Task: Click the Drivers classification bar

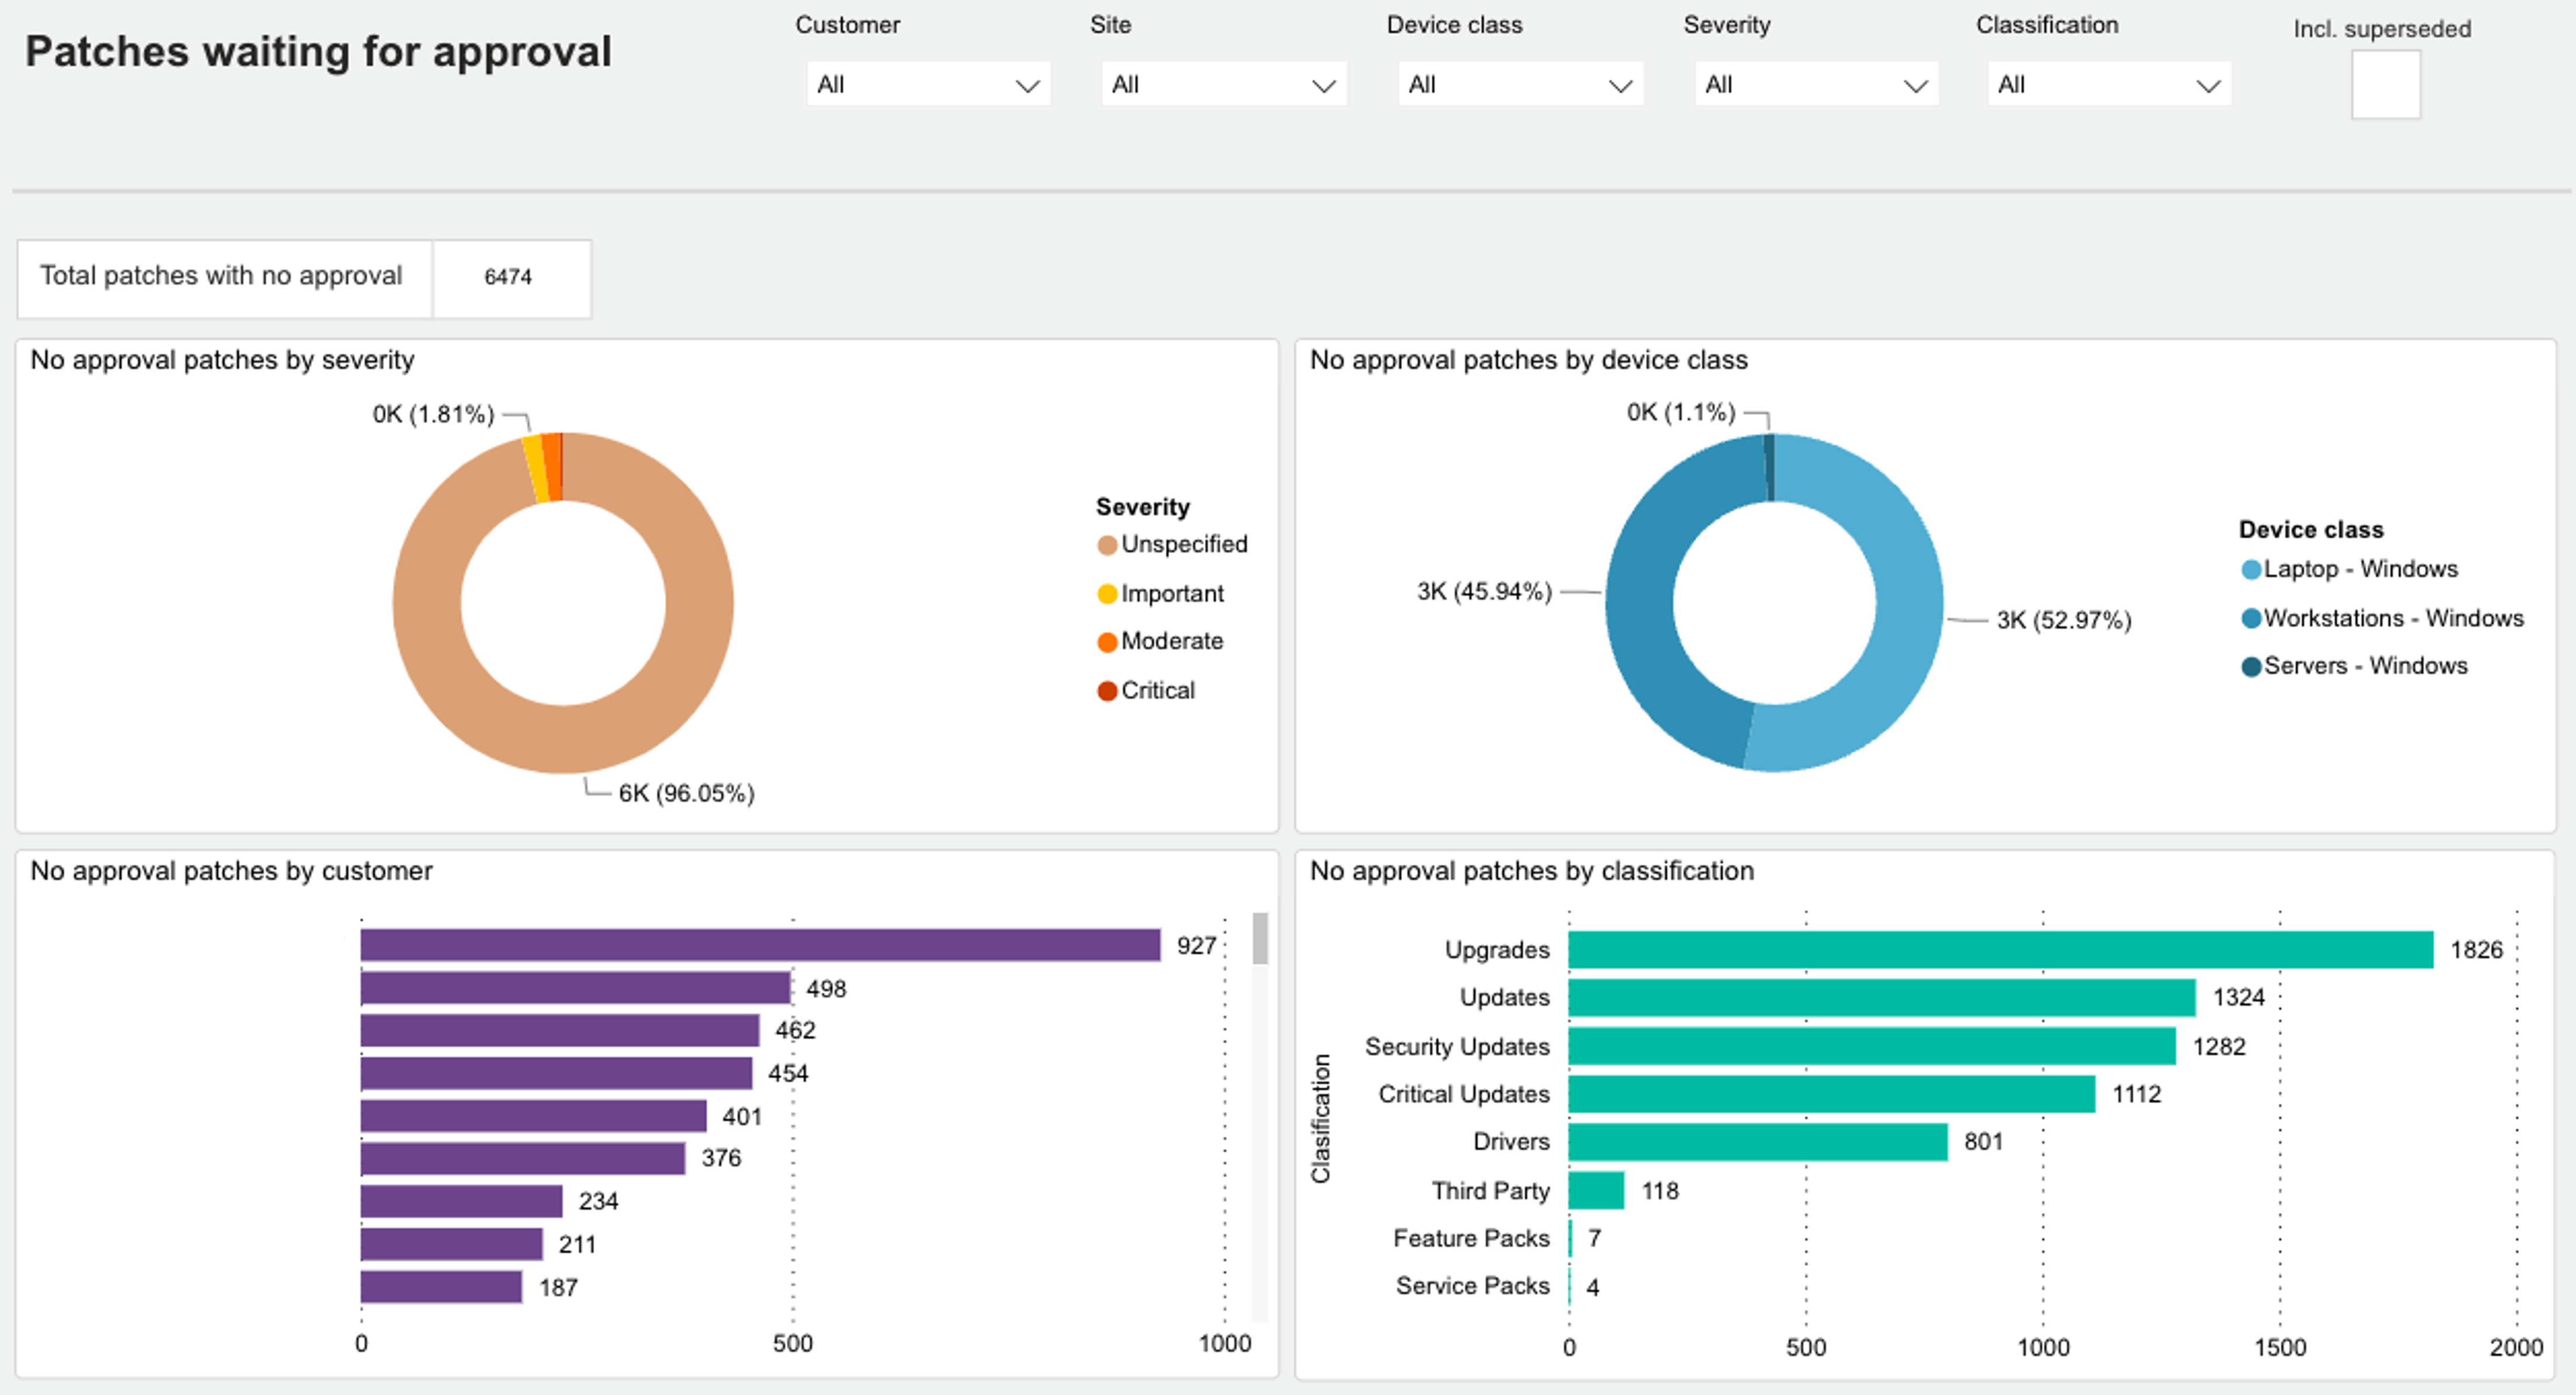Action: [x=1757, y=1142]
